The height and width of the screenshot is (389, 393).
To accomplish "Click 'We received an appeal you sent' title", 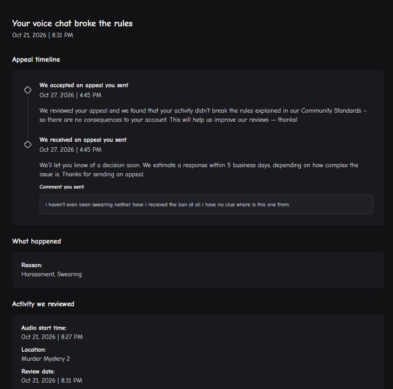I will click(83, 140).
